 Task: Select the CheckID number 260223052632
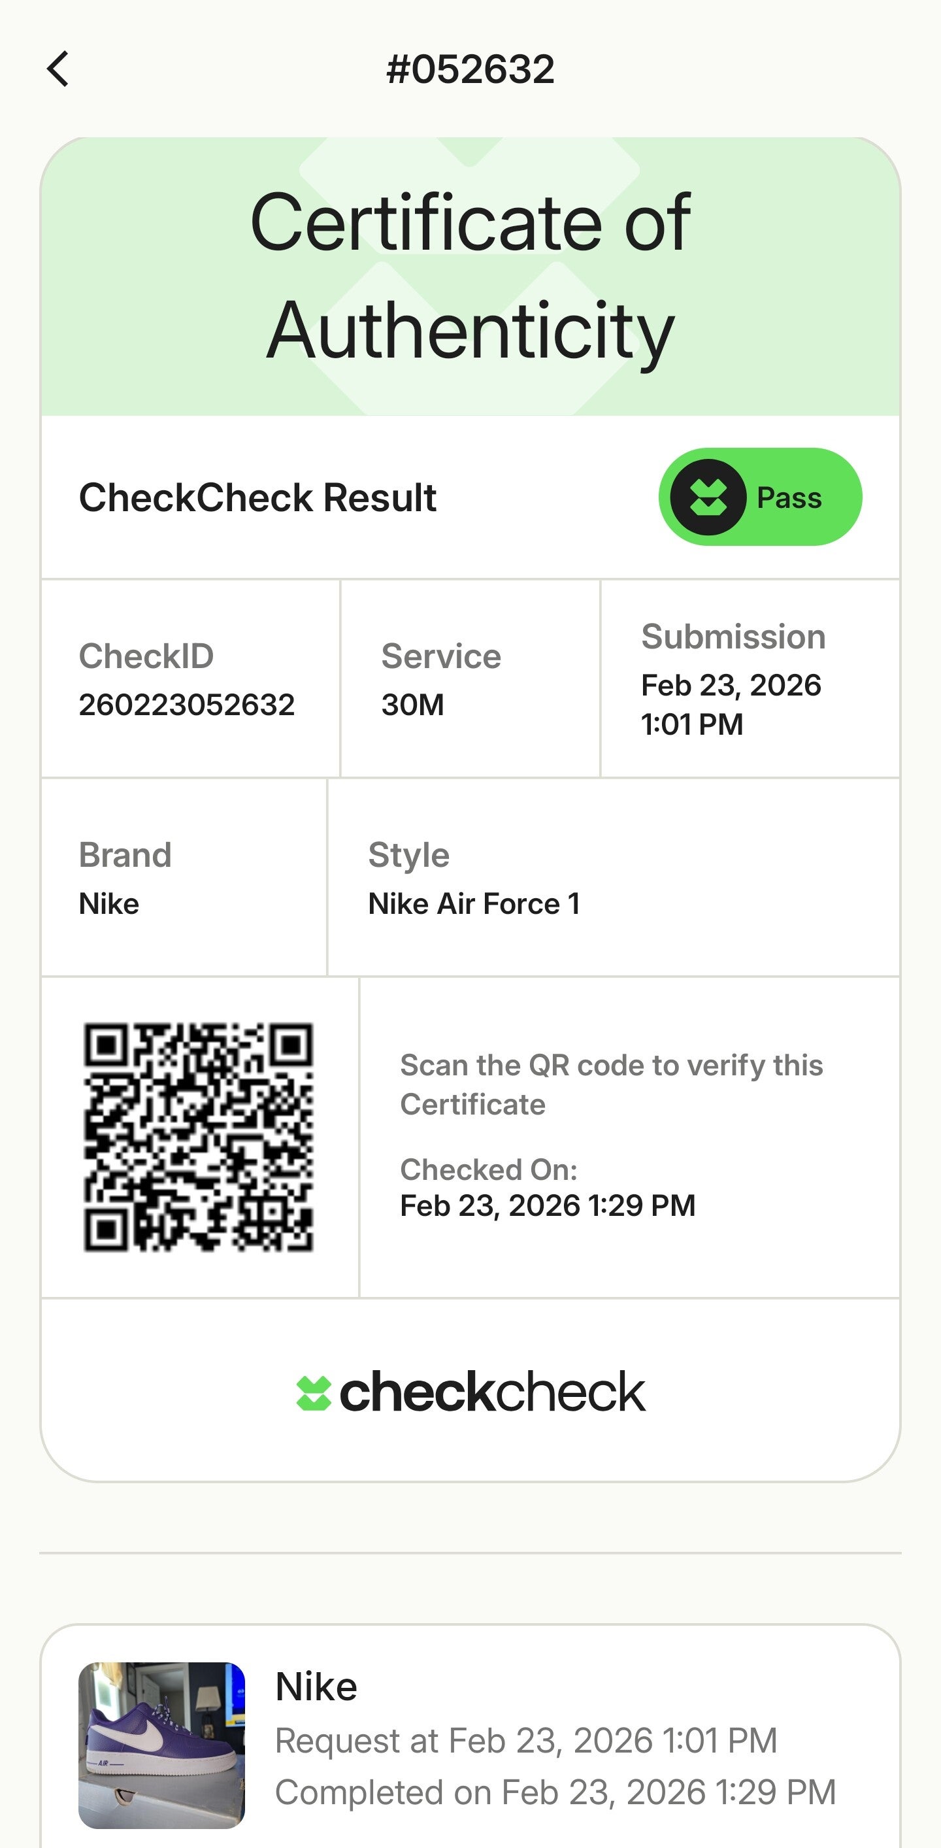186,705
